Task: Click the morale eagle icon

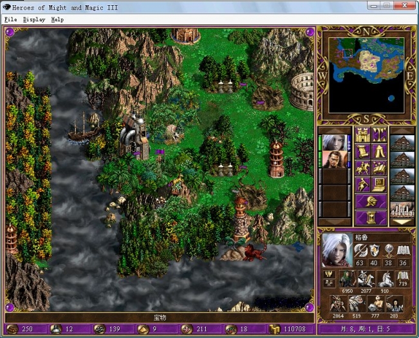Action: coord(329,274)
